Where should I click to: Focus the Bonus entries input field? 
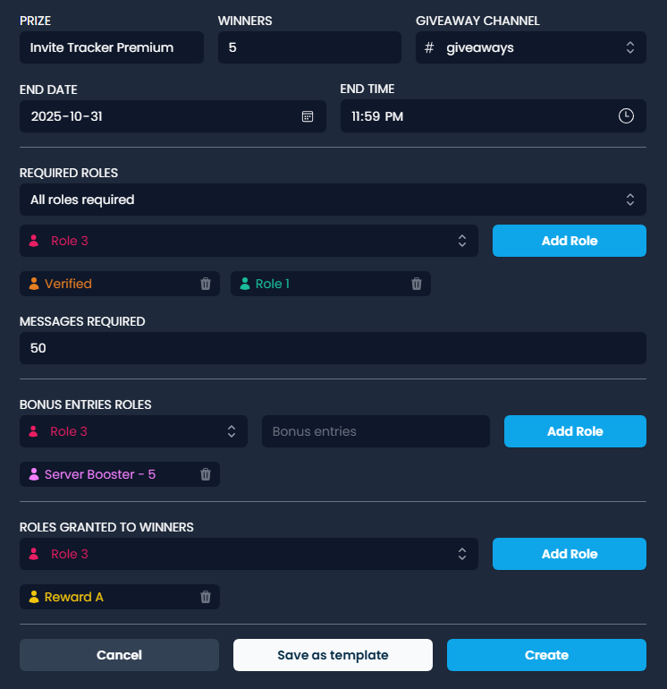pos(376,431)
